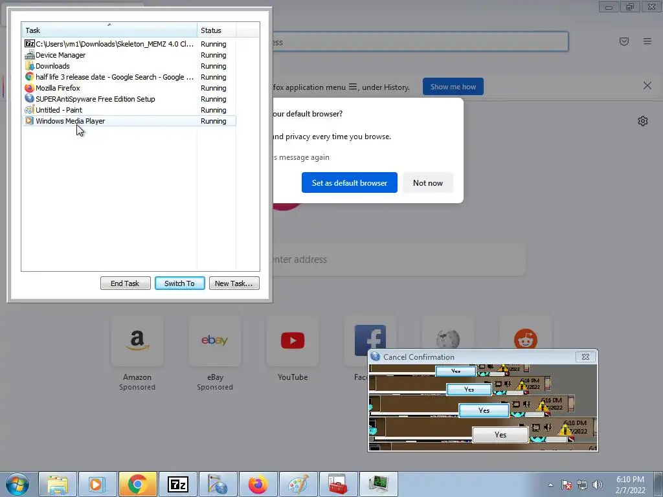Select the Windows Media Player task row
This screenshot has width=663, height=497.
(129, 121)
